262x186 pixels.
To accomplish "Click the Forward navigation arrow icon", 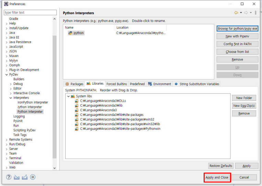I will point(246,13).
